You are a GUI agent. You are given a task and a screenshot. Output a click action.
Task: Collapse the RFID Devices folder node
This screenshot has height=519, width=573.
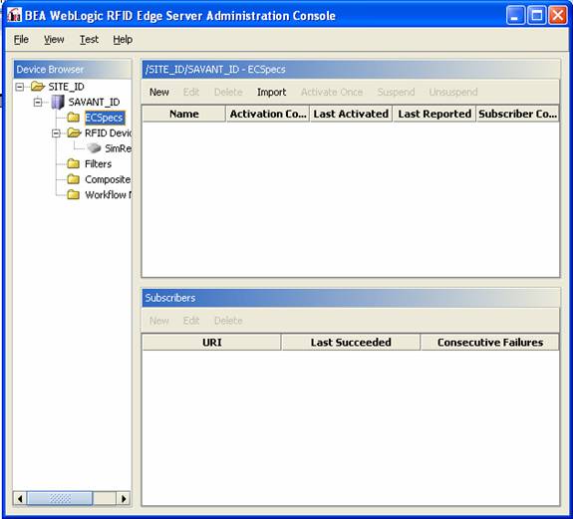tap(56, 133)
